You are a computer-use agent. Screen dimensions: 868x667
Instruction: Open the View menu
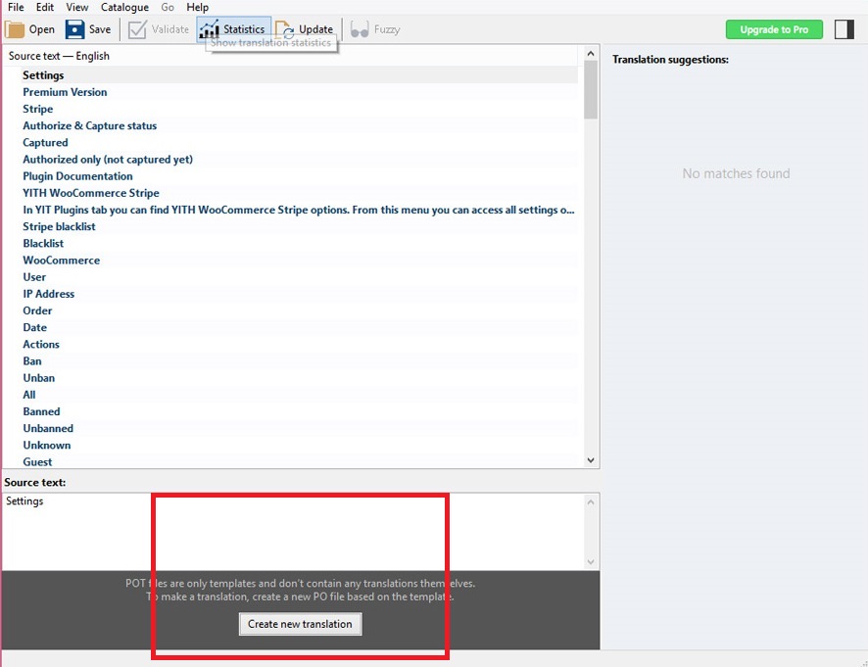(x=77, y=7)
